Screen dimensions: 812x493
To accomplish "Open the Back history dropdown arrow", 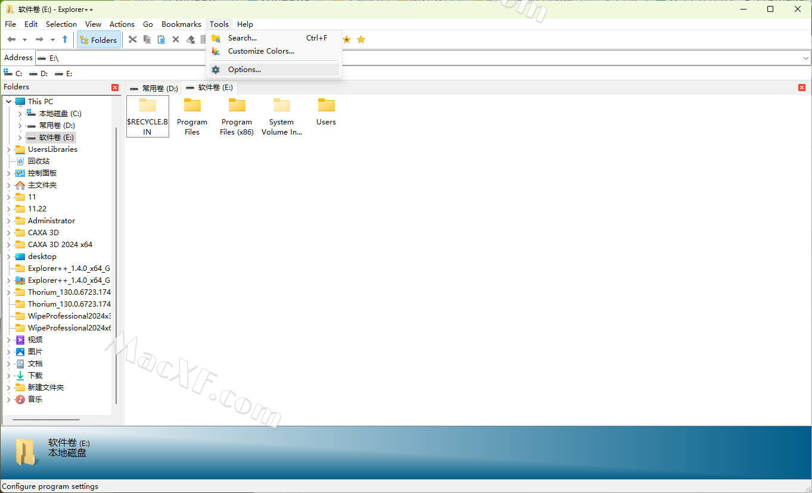I will [24, 40].
